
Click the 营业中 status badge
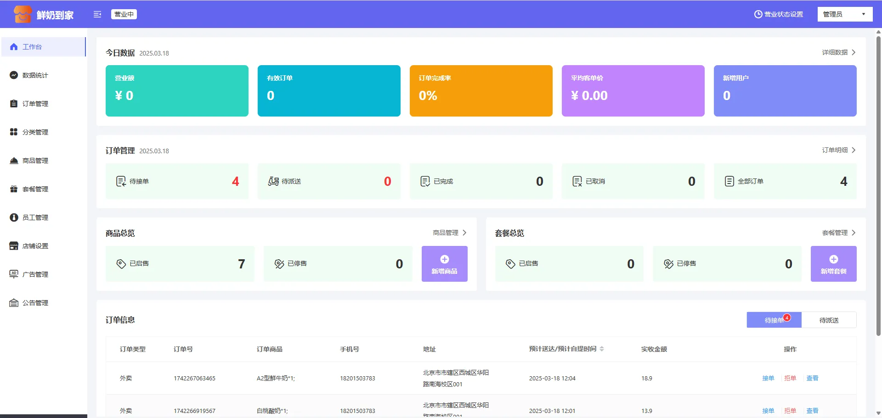[x=124, y=14]
